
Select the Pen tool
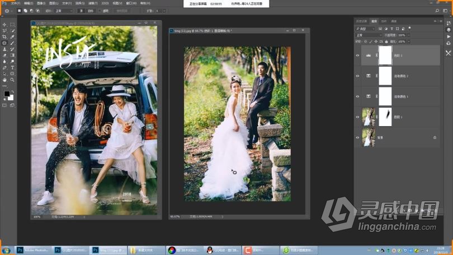tap(4, 67)
